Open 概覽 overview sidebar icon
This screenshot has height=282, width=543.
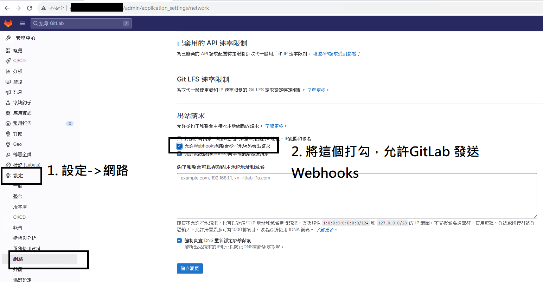[8, 51]
